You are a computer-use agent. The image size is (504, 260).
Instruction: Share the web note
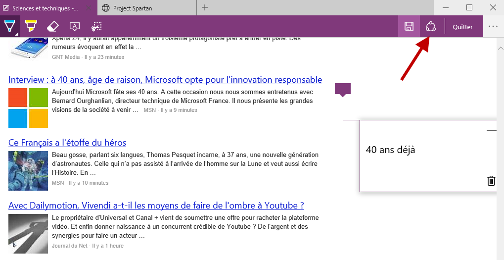[431, 26]
